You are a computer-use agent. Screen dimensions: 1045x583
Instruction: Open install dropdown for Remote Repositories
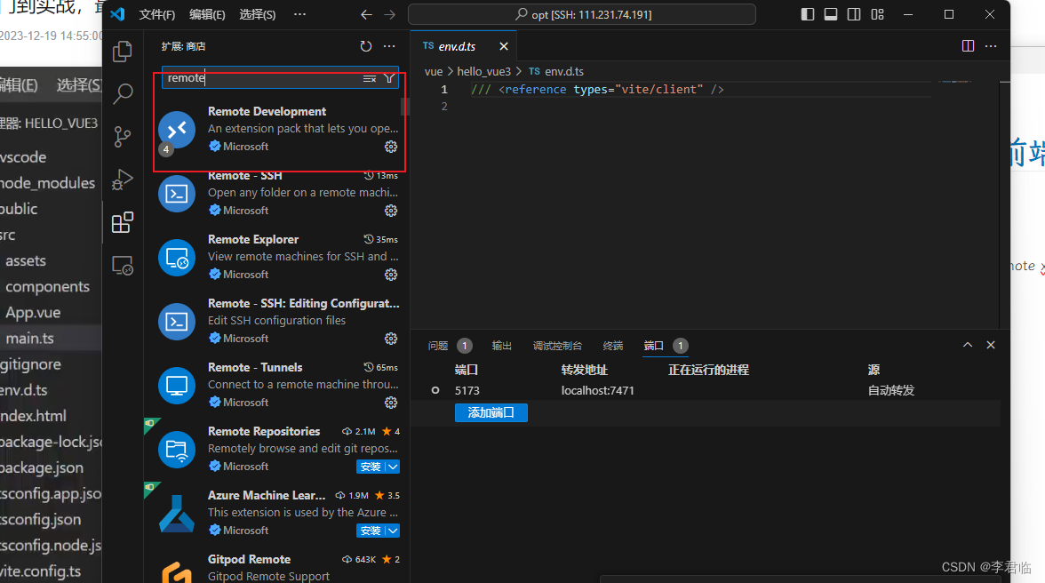pos(393,467)
